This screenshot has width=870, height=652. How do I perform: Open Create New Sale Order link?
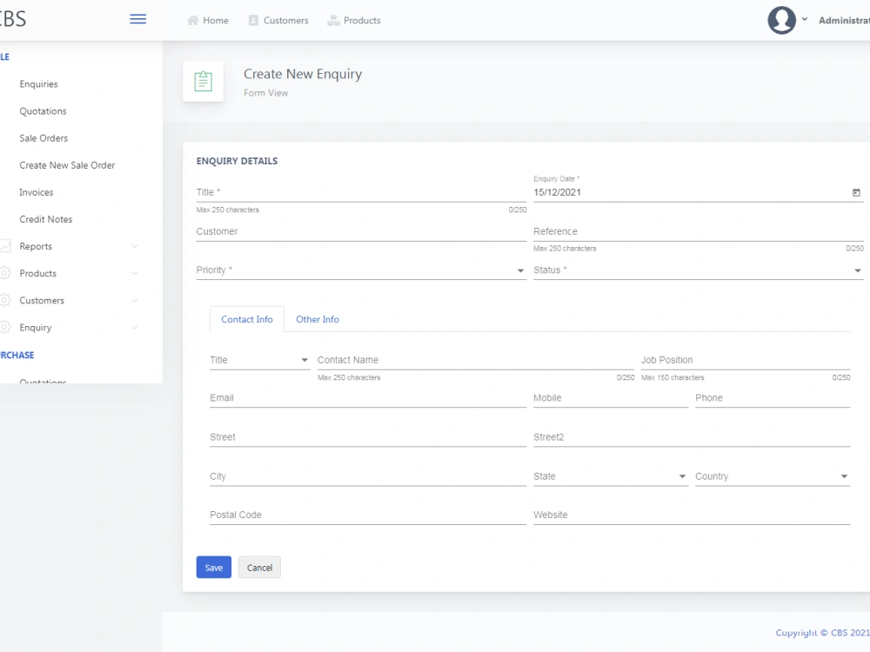[x=67, y=165]
